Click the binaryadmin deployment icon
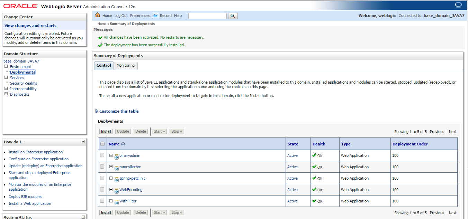This screenshot has height=219, width=468. 116,156
